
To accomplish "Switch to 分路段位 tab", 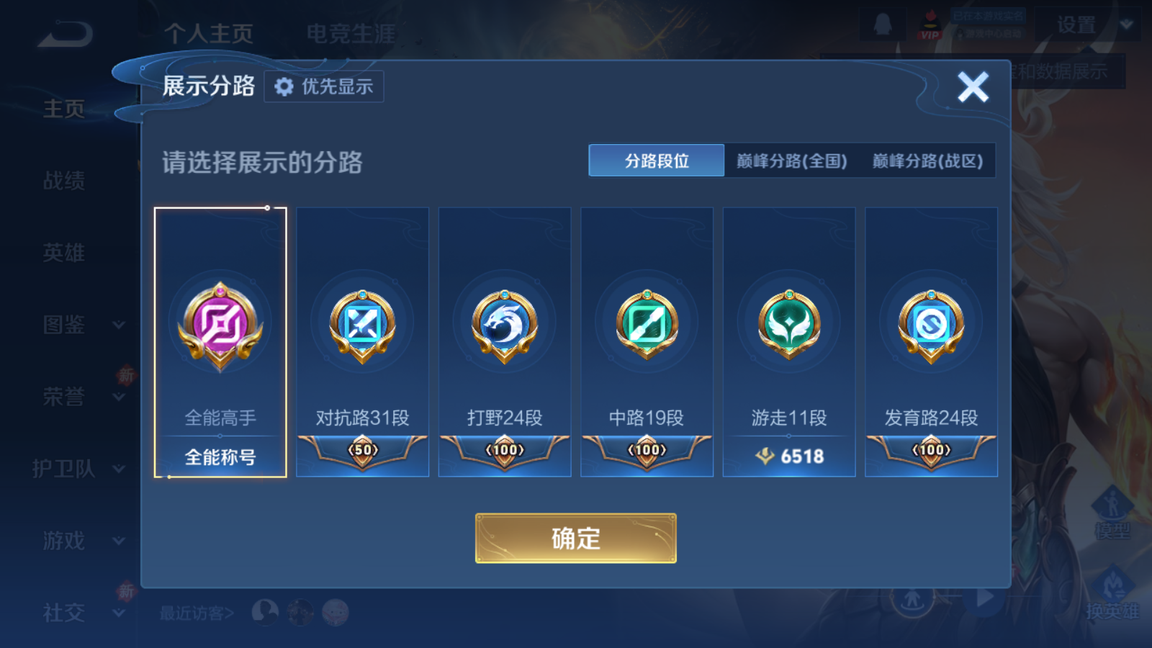I will tap(657, 161).
